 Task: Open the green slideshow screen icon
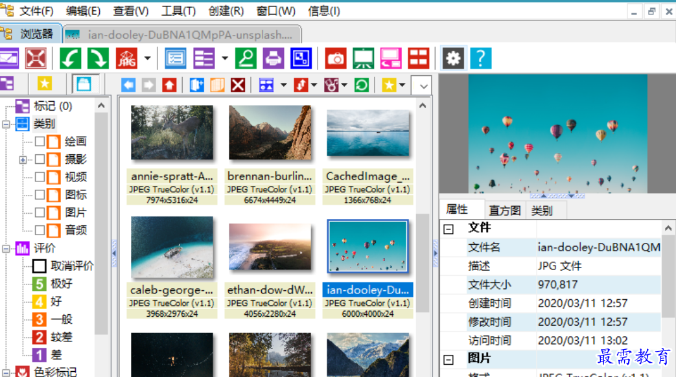point(364,58)
